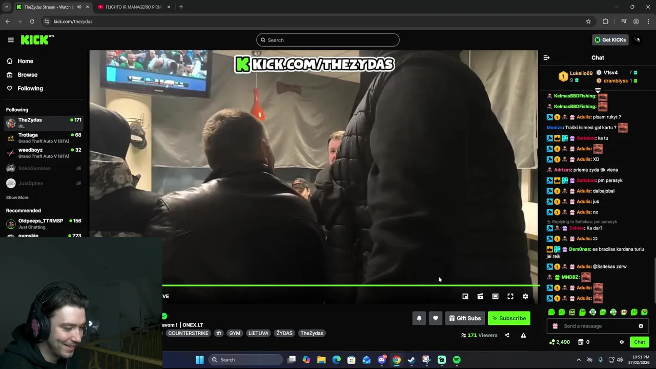Click the Get KICKs button
The height and width of the screenshot is (369, 656).
point(610,40)
